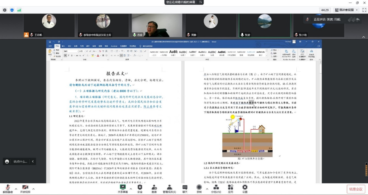The image size is (368, 195).
Task: Unmute microphone with 解除静音 toggle
Action: (8, 188)
